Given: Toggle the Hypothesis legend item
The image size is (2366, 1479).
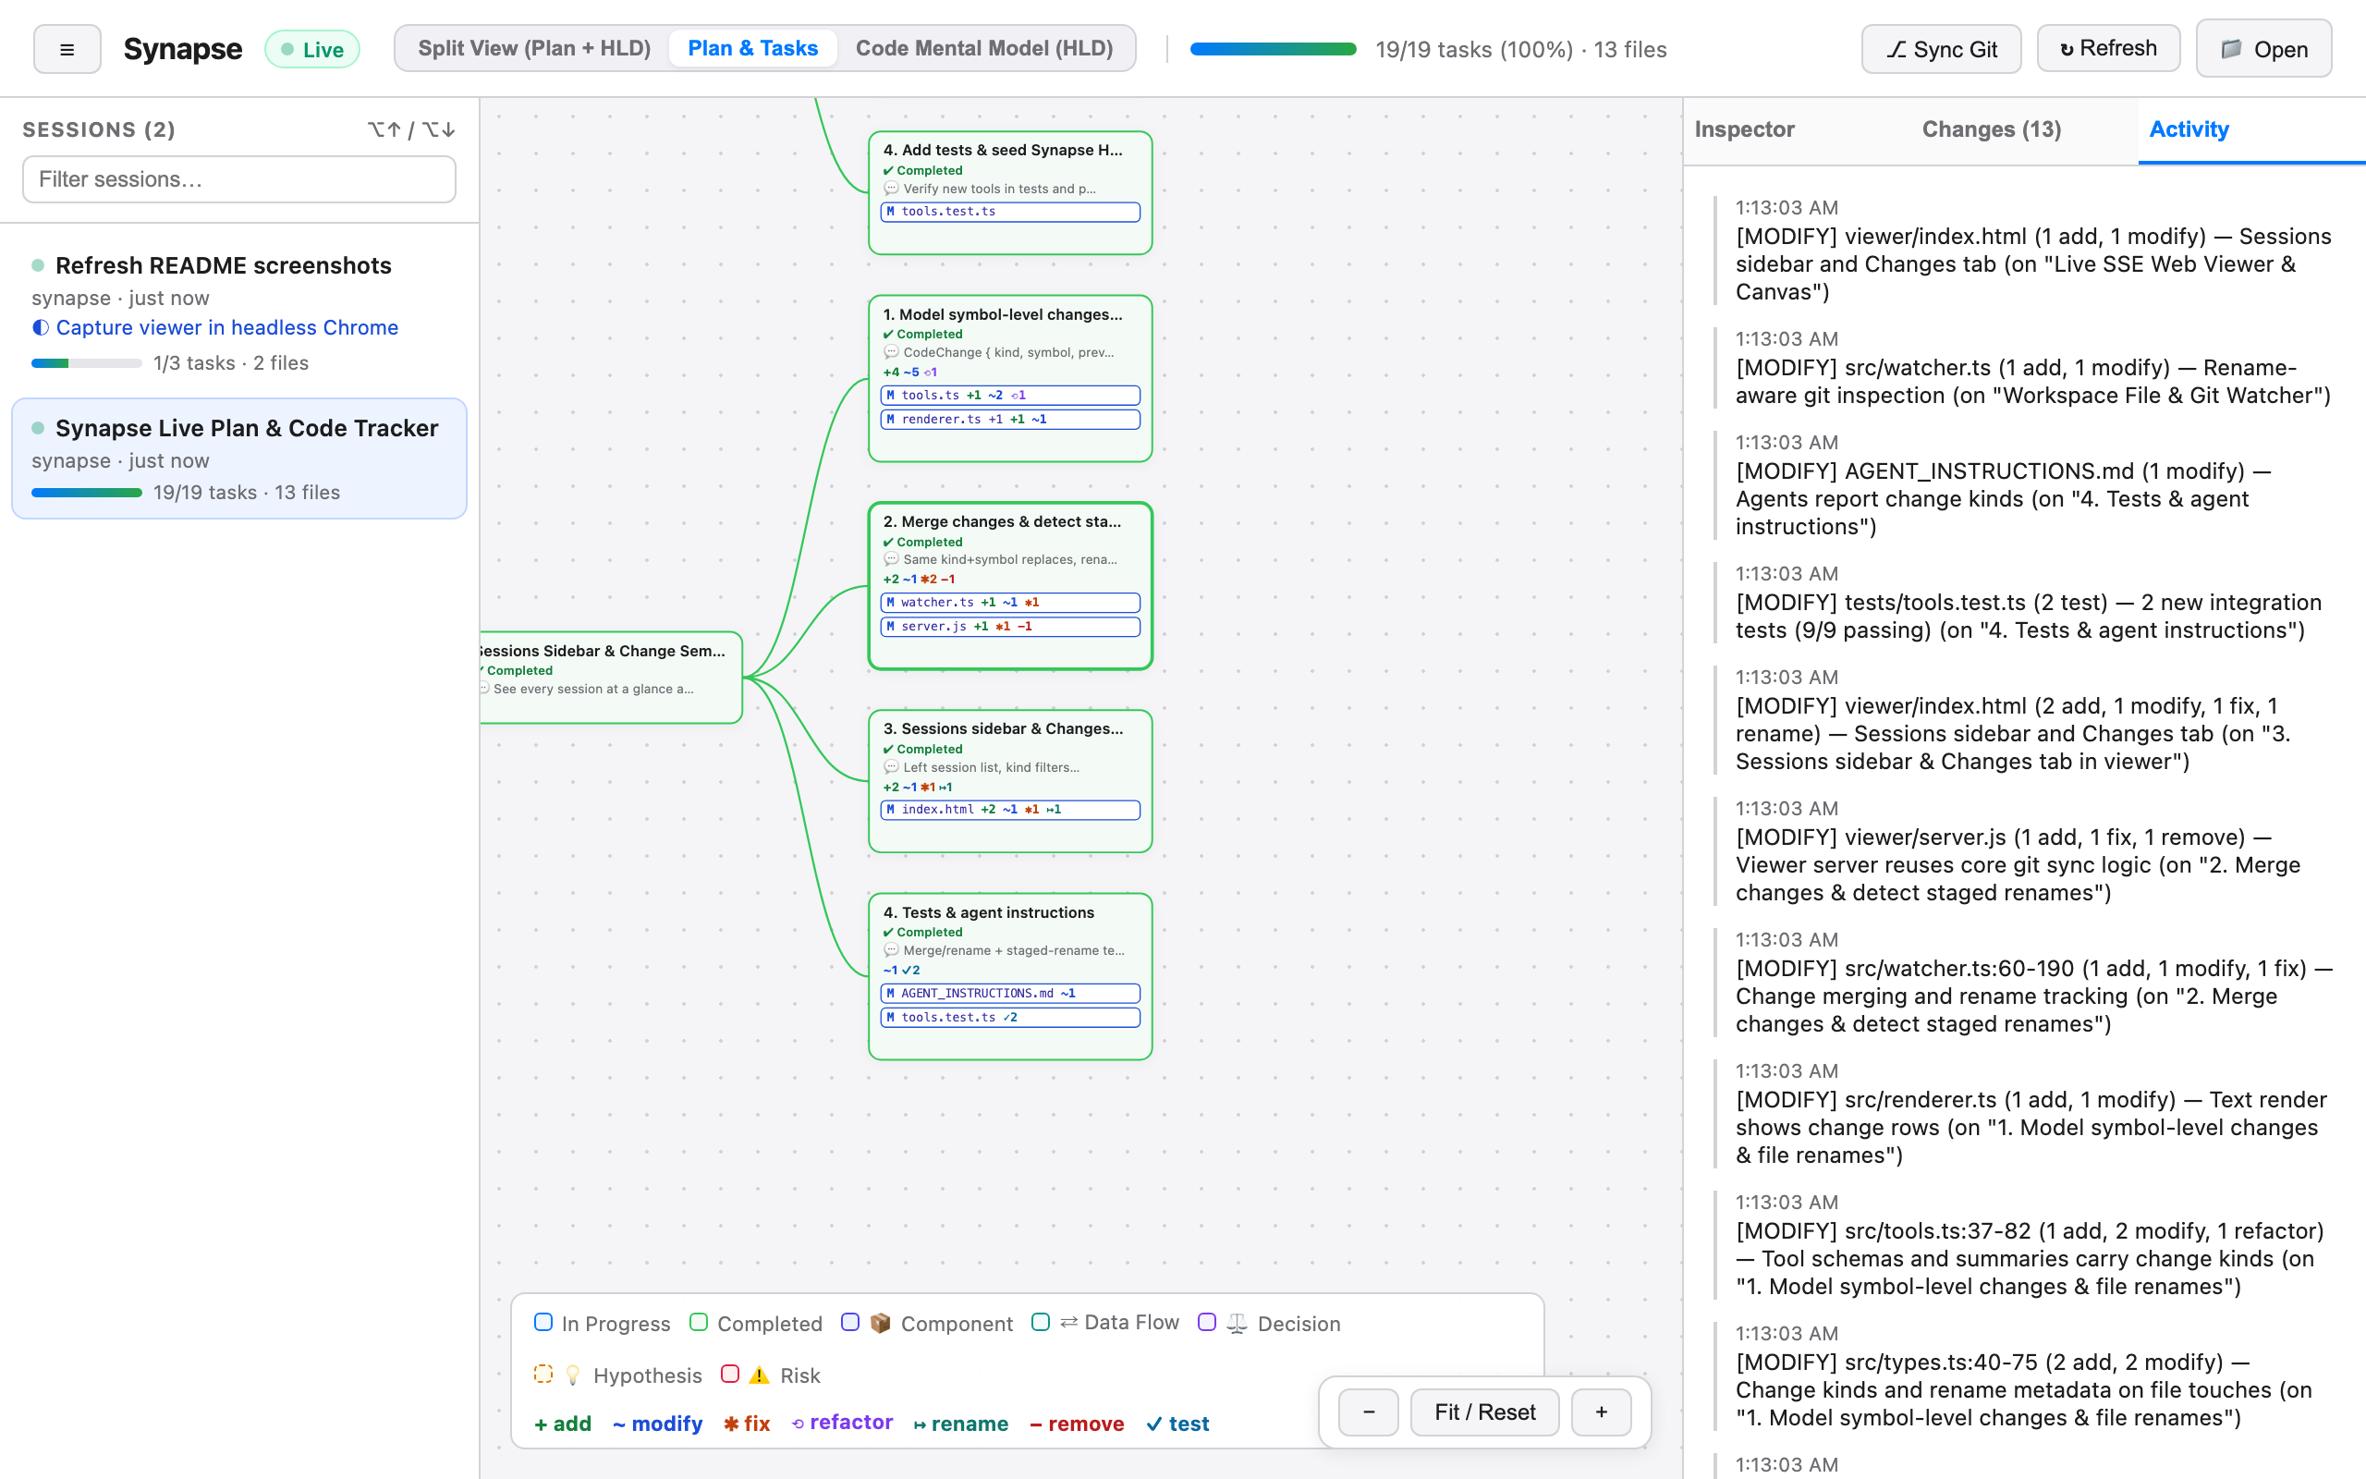Looking at the screenshot, I should pyautogui.click(x=618, y=1375).
